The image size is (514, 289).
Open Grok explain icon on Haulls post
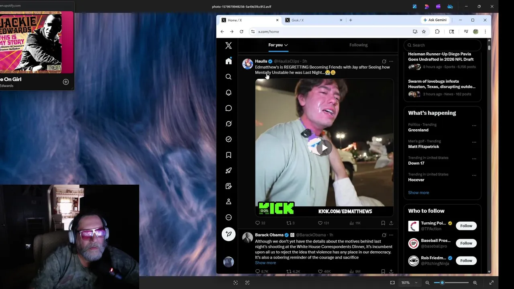pyautogui.click(x=384, y=61)
